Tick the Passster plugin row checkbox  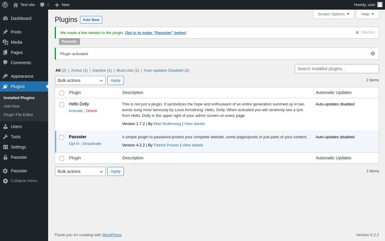click(62, 137)
